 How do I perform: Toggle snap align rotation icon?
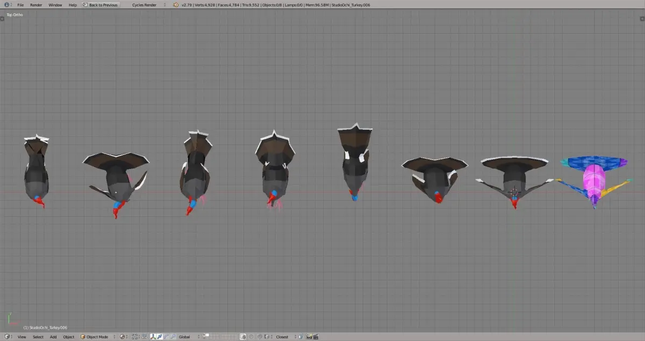[x=301, y=337]
